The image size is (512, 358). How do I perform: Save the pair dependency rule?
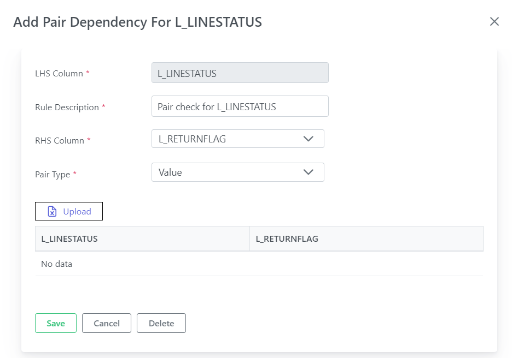click(56, 323)
